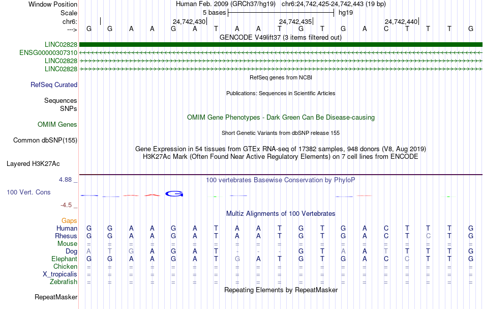Click the 24,742,435 ruler position label

[x=295, y=21]
